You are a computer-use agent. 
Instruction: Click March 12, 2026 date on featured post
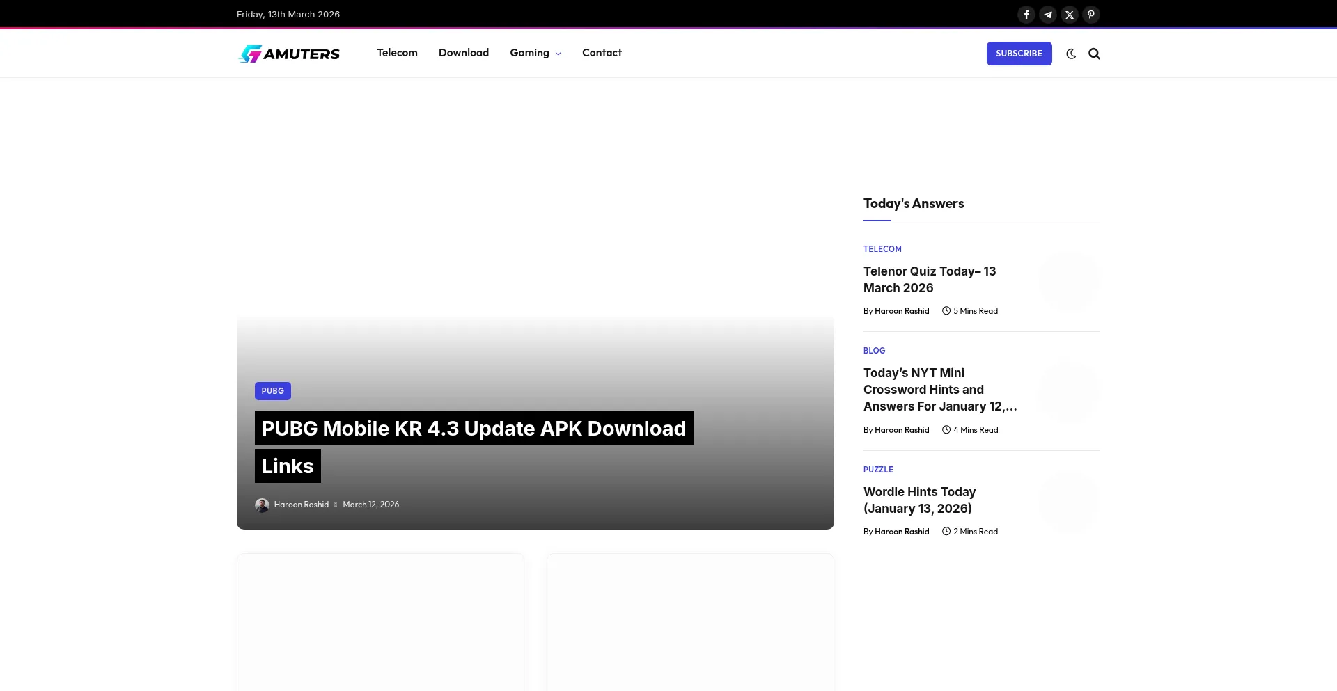point(370,505)
